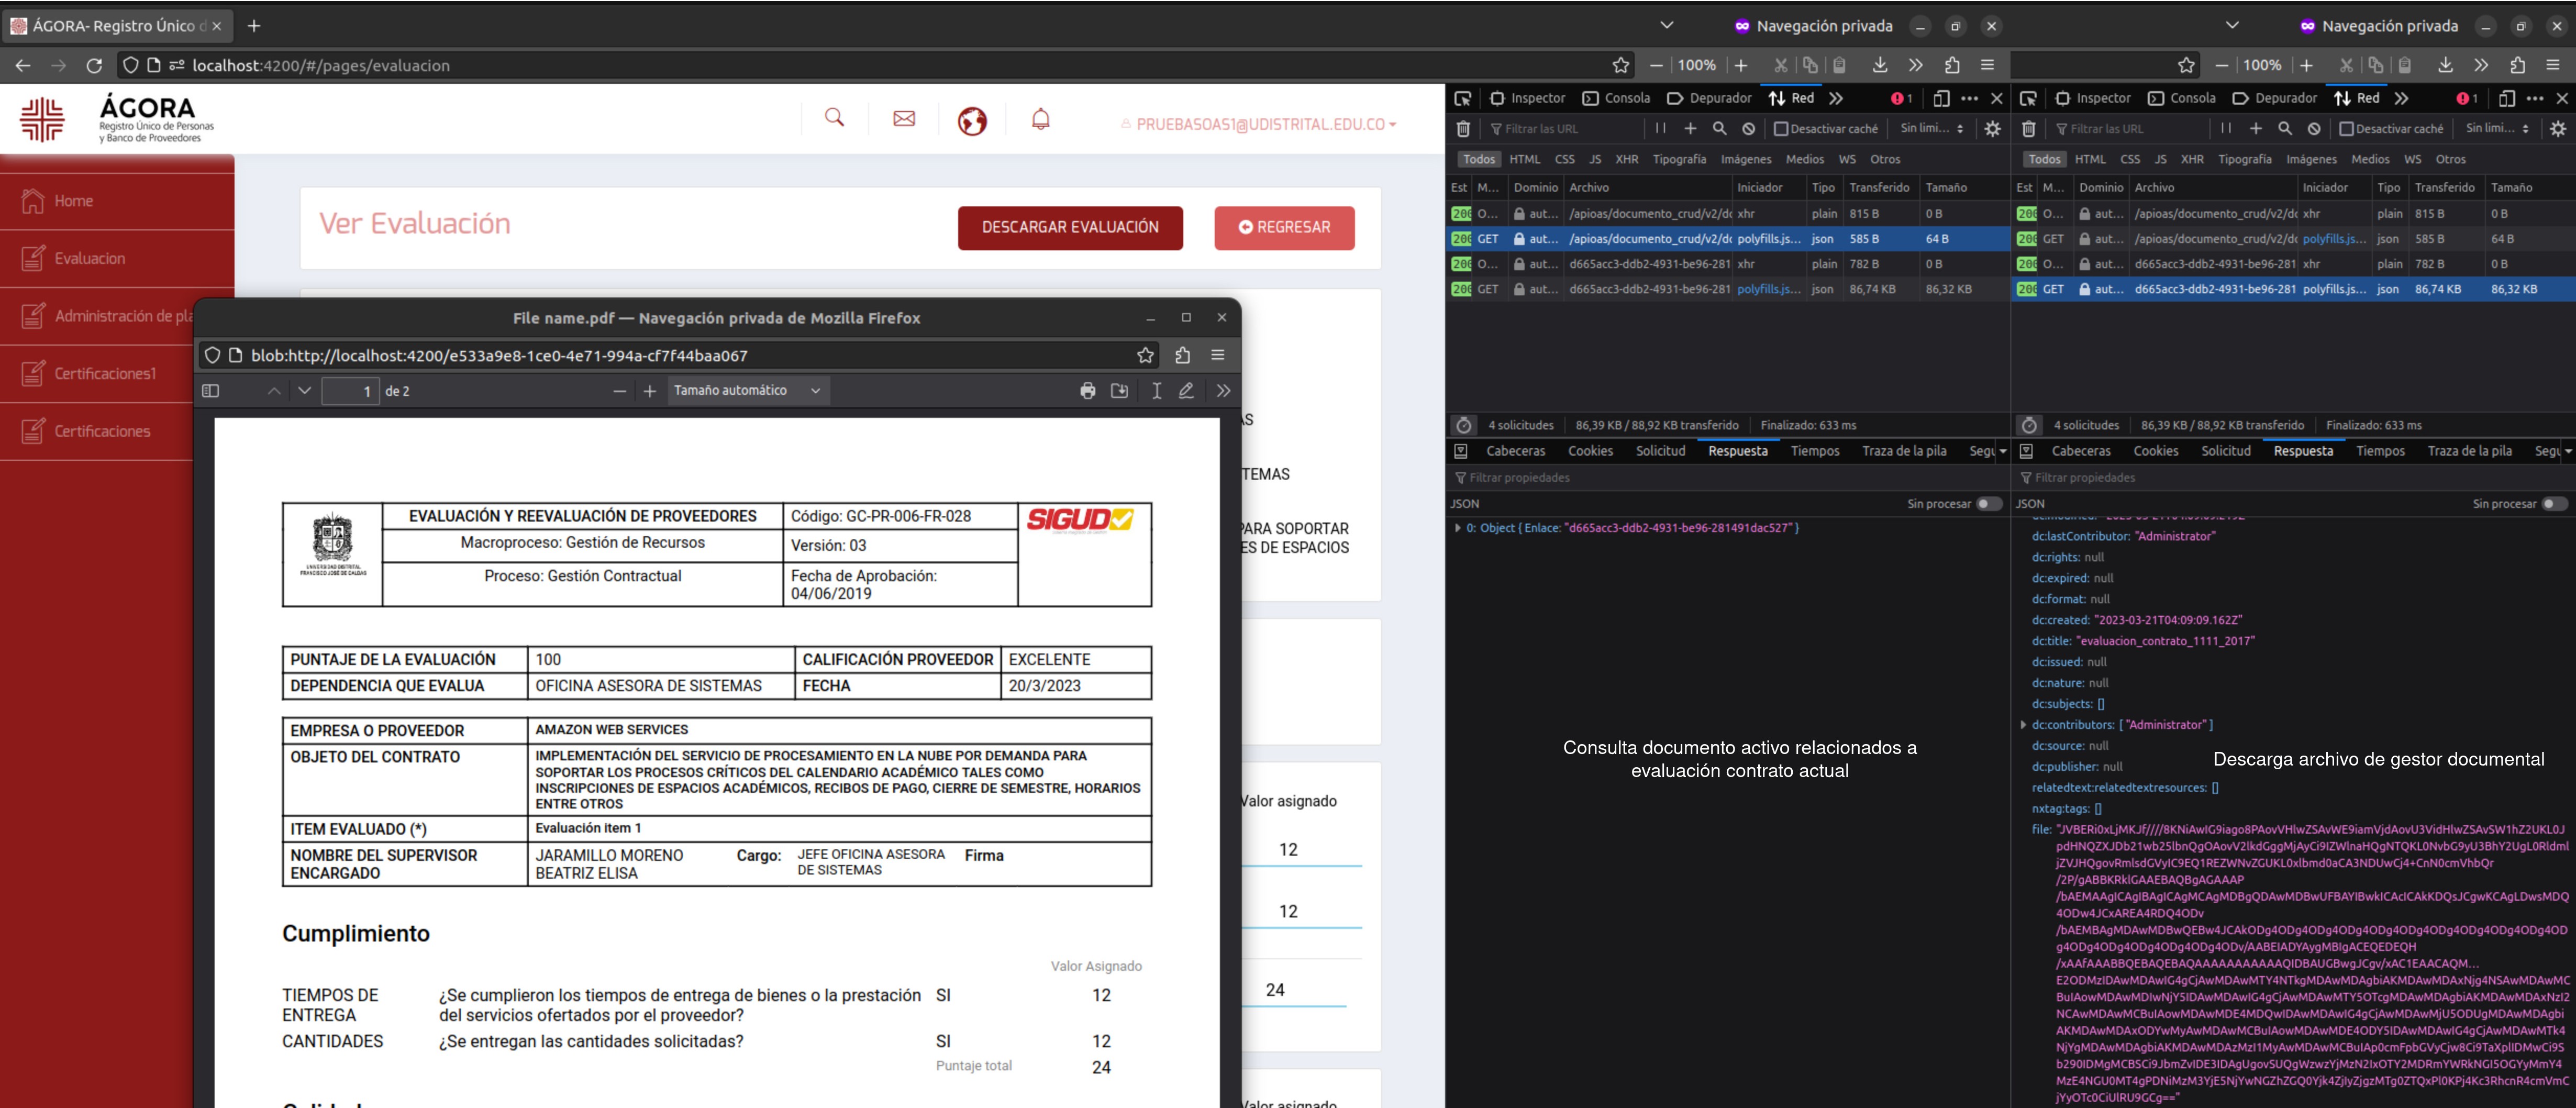2576x1108 pixels.
Task: Click the notifications bell icon
Action: coord(1040,118)
